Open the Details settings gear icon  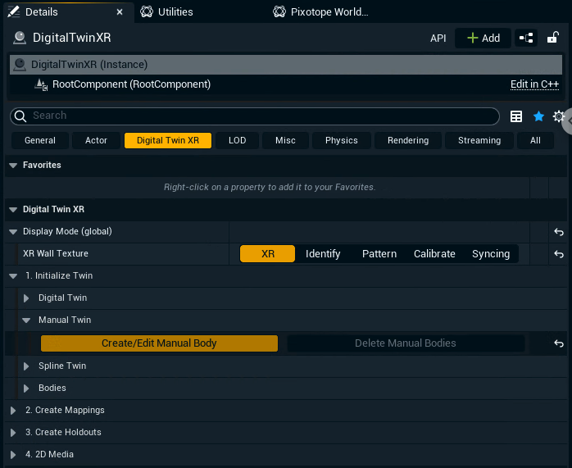pos(559,116)
